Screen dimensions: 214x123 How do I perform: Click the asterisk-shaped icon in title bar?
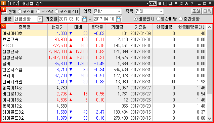coord(181,3)
